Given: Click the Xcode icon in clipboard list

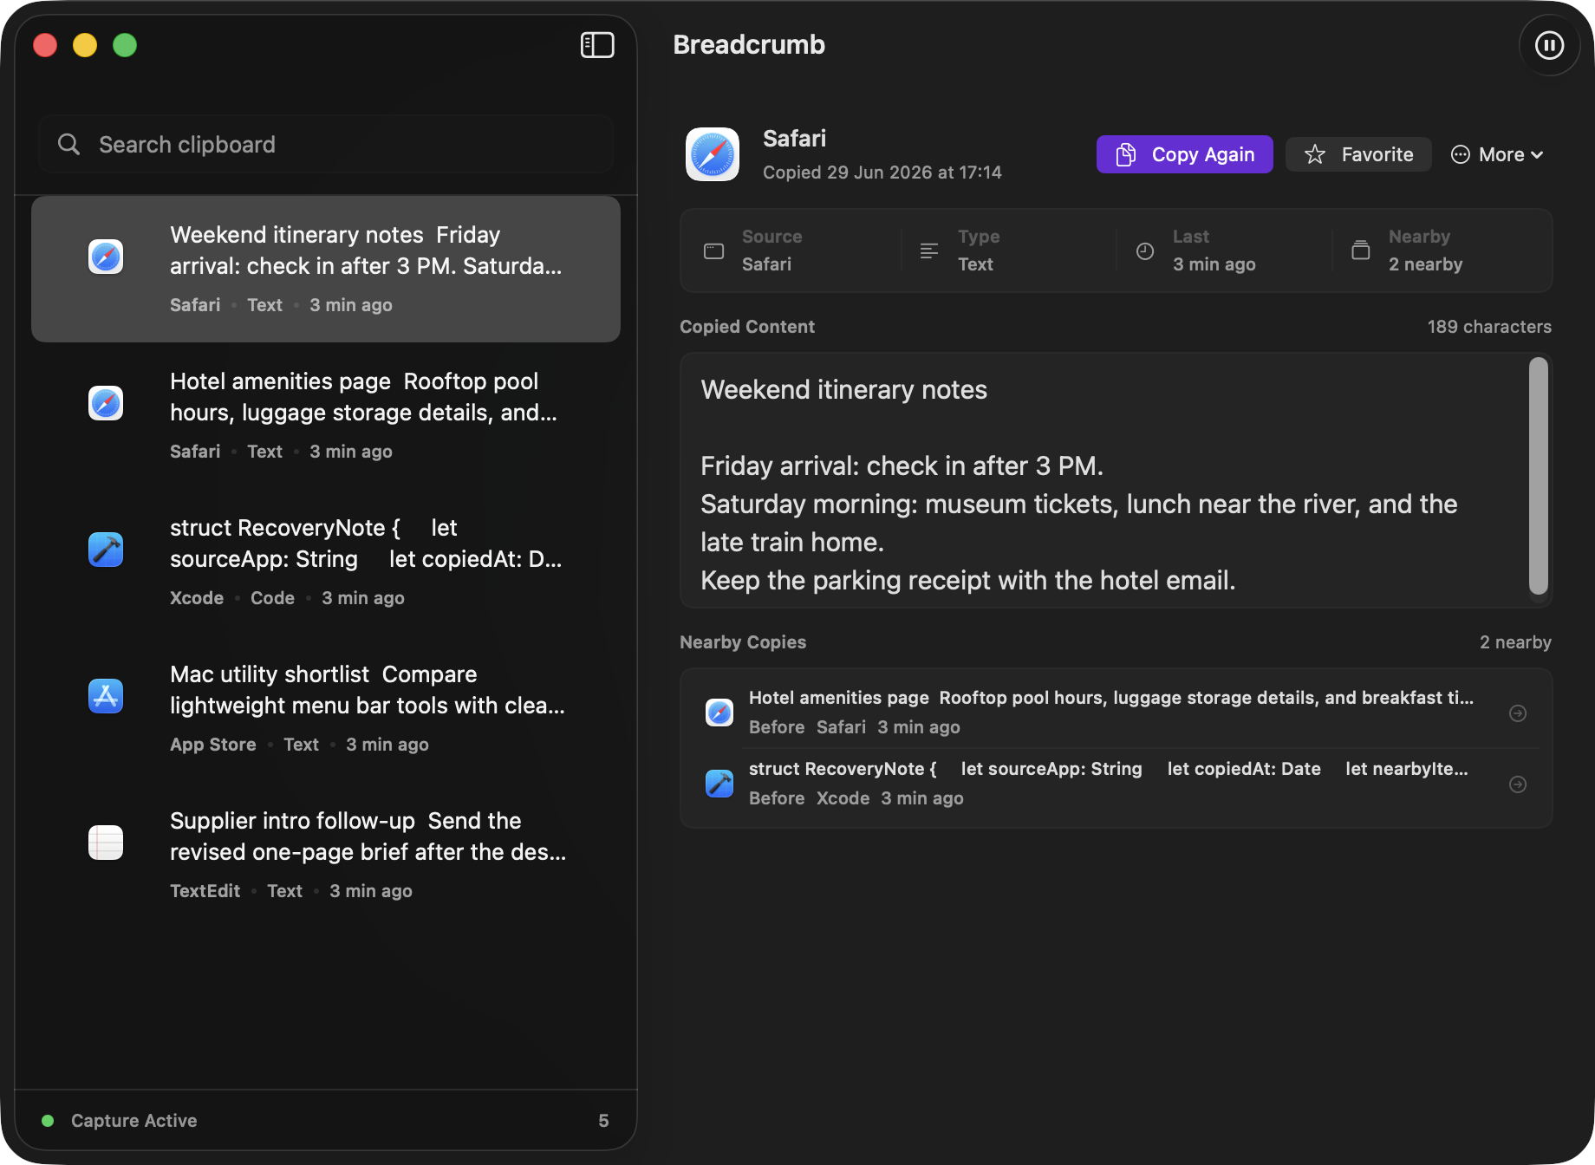Looking at the screenshot, I should (106, 550).
